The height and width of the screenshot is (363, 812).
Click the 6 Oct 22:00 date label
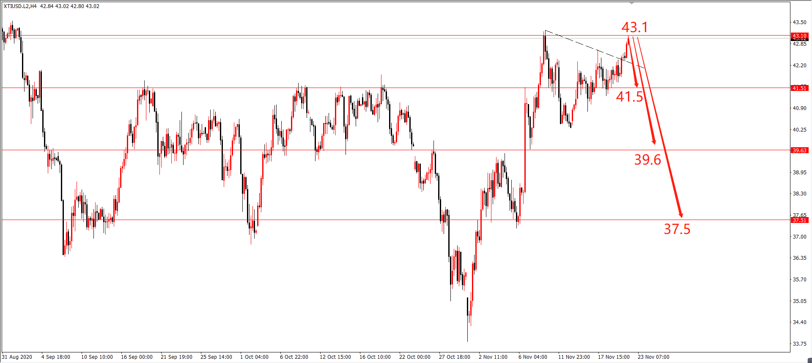tap(294, 357)
